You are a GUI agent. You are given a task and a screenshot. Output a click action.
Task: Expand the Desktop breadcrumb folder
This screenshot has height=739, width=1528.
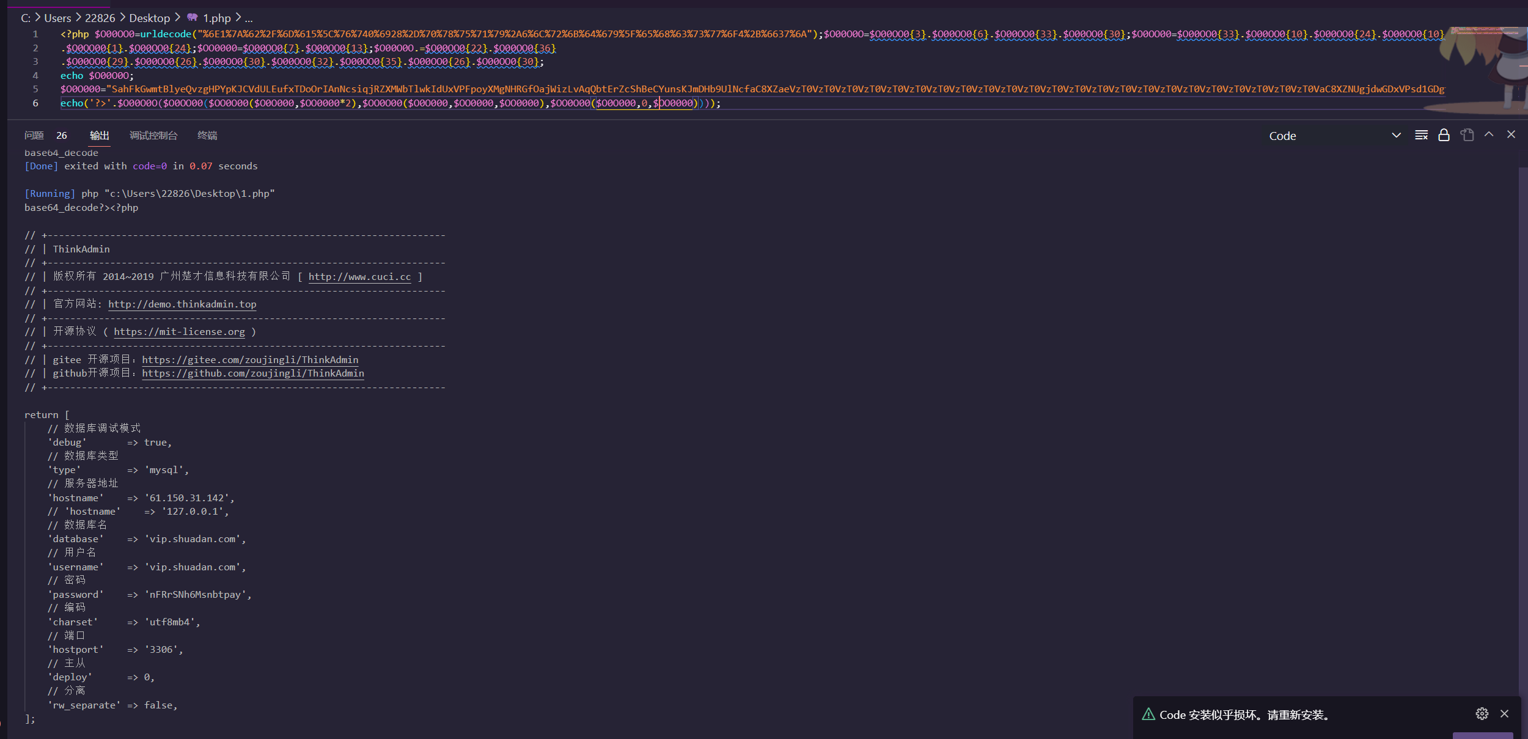150,18
